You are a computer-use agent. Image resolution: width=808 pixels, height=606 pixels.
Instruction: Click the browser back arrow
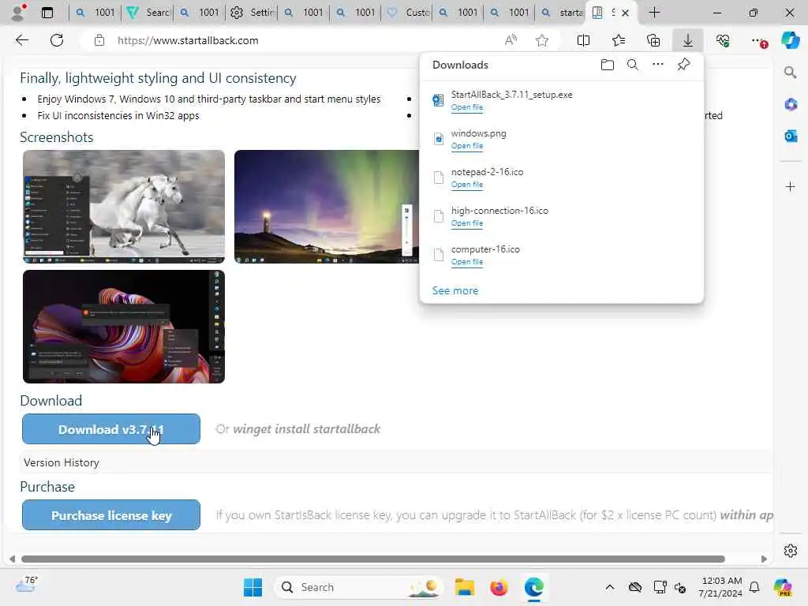(21, 40)
